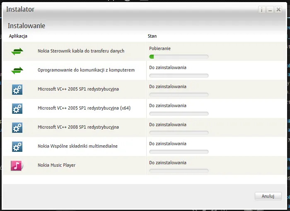Click the arrows icon beside Oprogramowanie do komunikacji
The width and height of the screenshot is (290, 211).
pyautogui.click(x=17, y=70)
